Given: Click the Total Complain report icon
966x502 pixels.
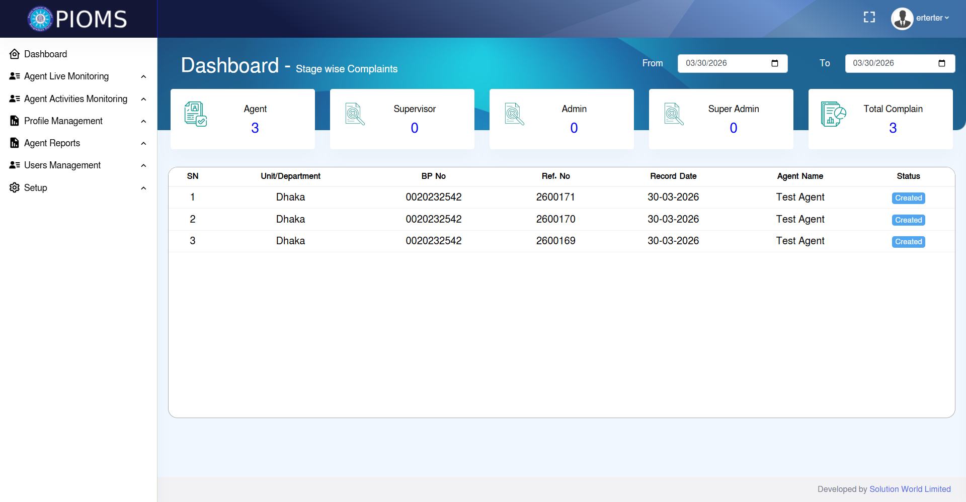Looking at the screenshot, I should coord(833,114).
